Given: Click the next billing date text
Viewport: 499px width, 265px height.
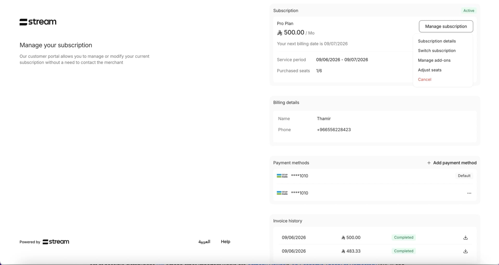Looking at the screenshot, I should (312, 44).
